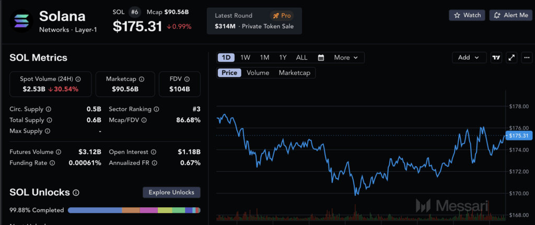Viewport: 535px width, 225px height.
Task: Select the ALL time range
Action: click(x=301, y=57)
